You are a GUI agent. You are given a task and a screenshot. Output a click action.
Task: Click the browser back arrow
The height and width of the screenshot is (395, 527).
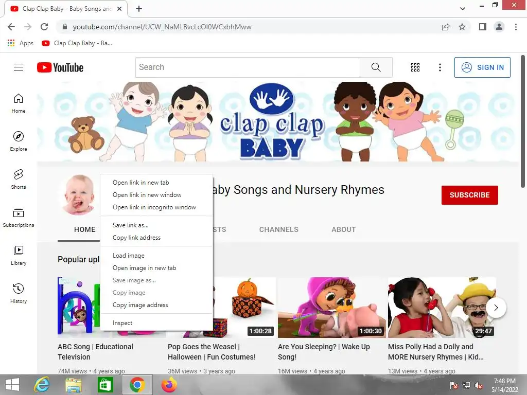pos(11,27)
